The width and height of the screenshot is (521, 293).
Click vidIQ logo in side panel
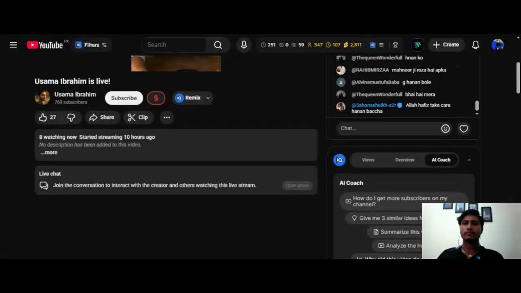click(x=339, y=160)
